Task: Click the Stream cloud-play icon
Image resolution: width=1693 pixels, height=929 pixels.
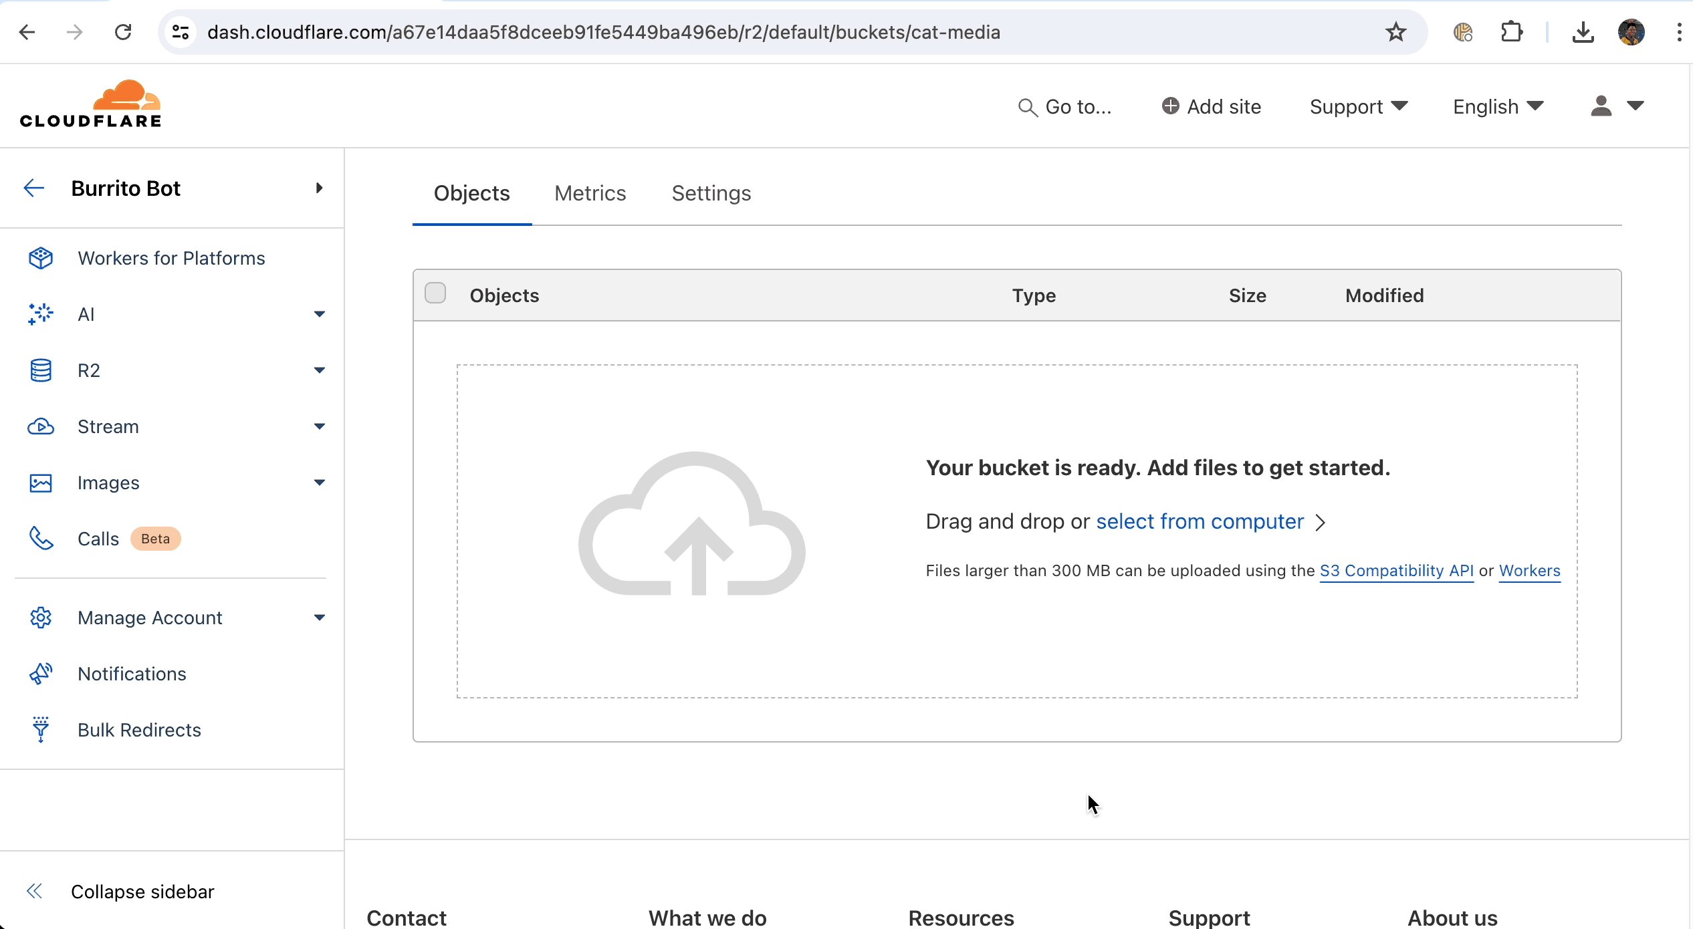Action: click(41, 426)
